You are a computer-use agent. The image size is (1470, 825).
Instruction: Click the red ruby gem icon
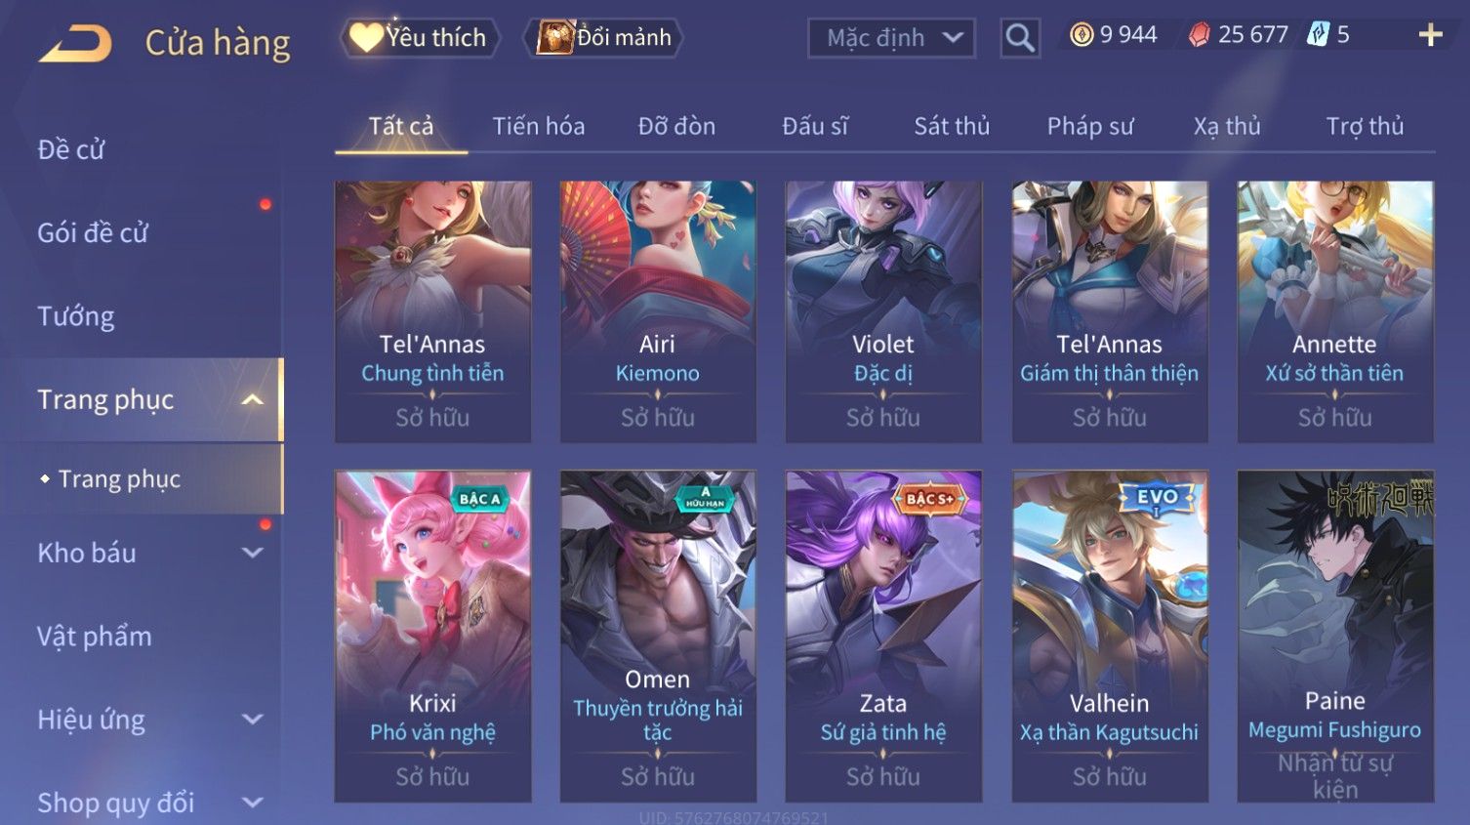(1200, 35)
